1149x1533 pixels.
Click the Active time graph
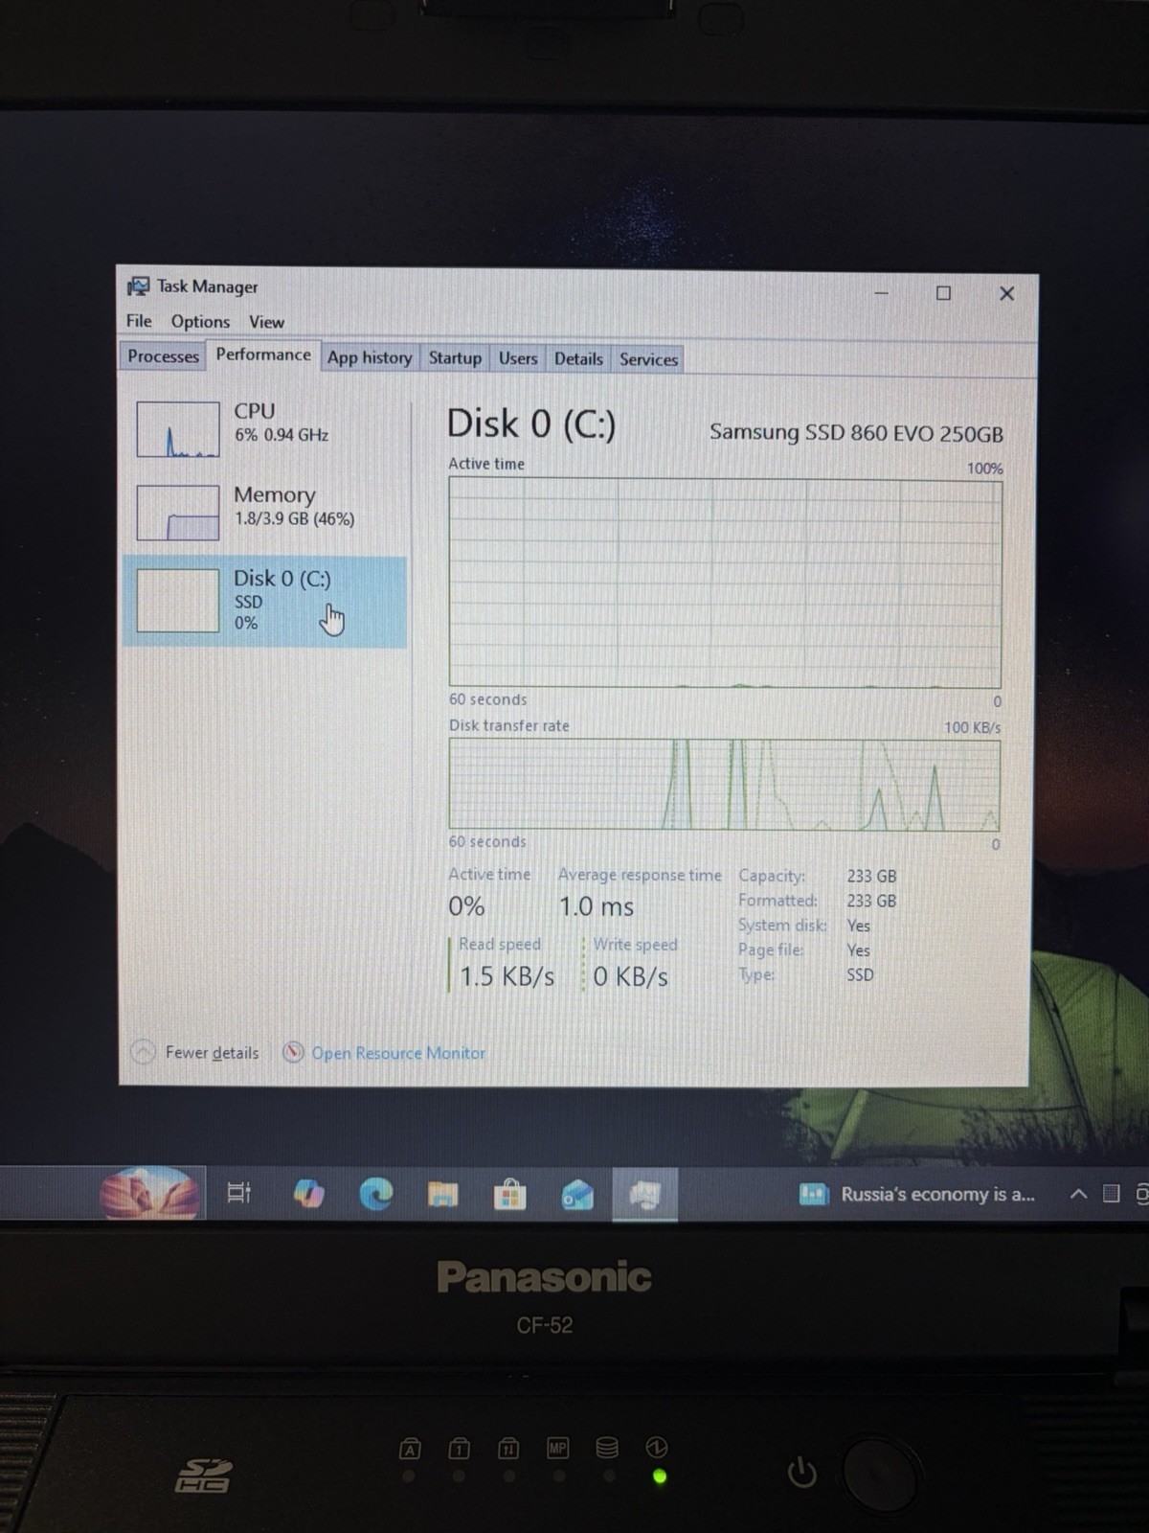point(725,583)
